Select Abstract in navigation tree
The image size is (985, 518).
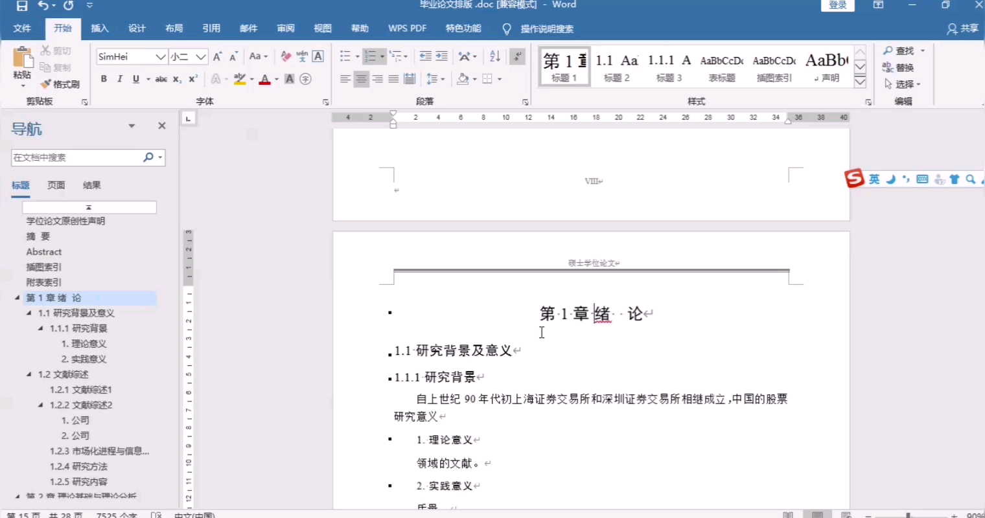pos(44,252)
